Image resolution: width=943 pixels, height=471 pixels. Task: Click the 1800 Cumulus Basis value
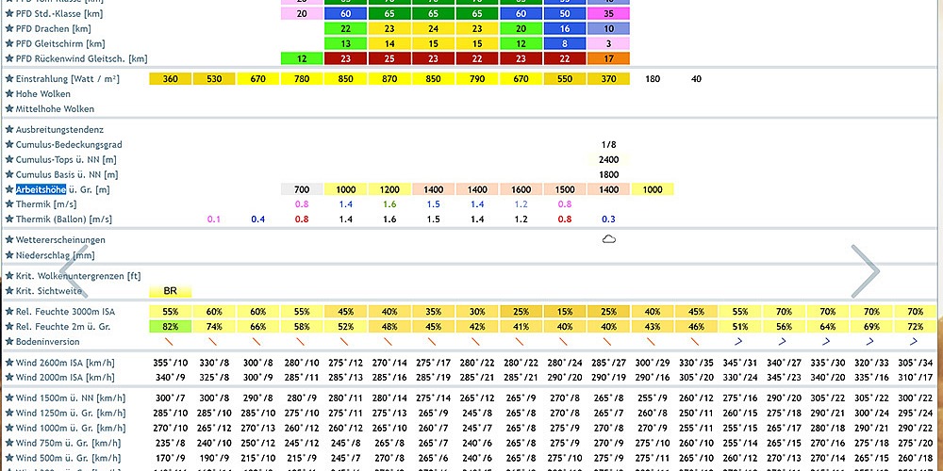[x=608, y=174]
